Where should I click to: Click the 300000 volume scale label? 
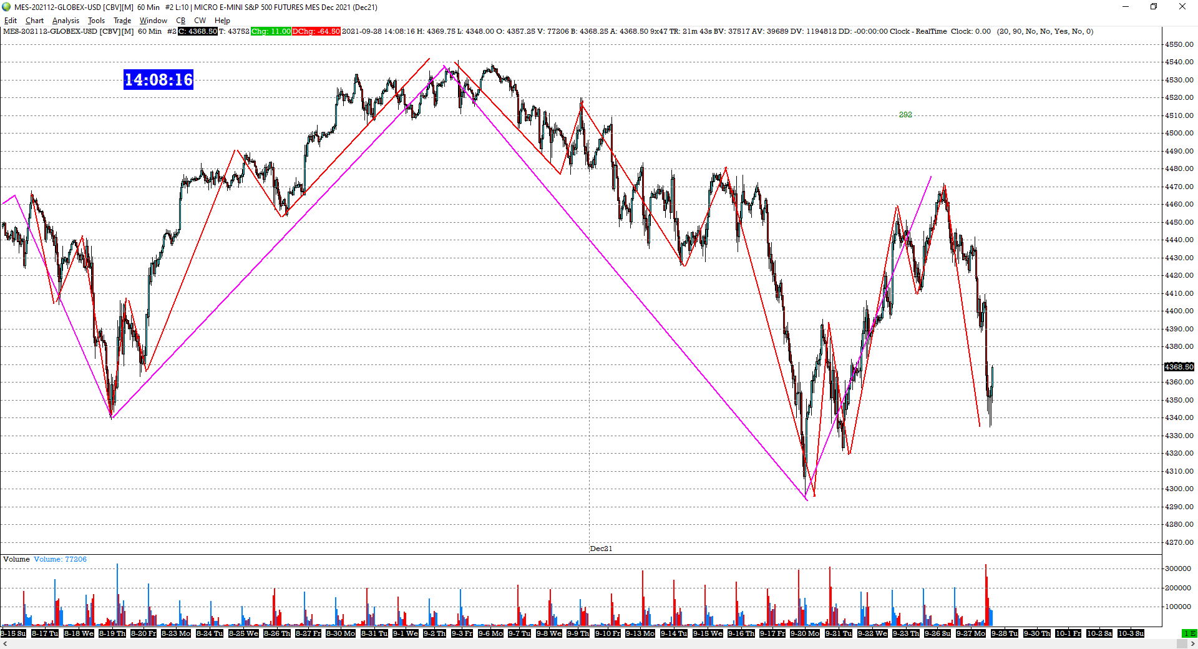coord(1178,568)
